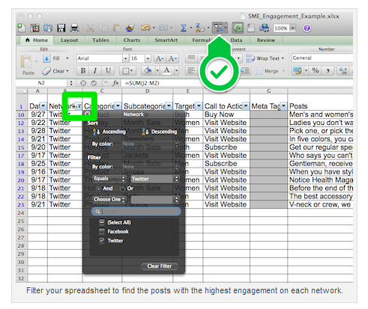
Task: Click the large Paste ribbon icon
Action: tap(26, 61)
